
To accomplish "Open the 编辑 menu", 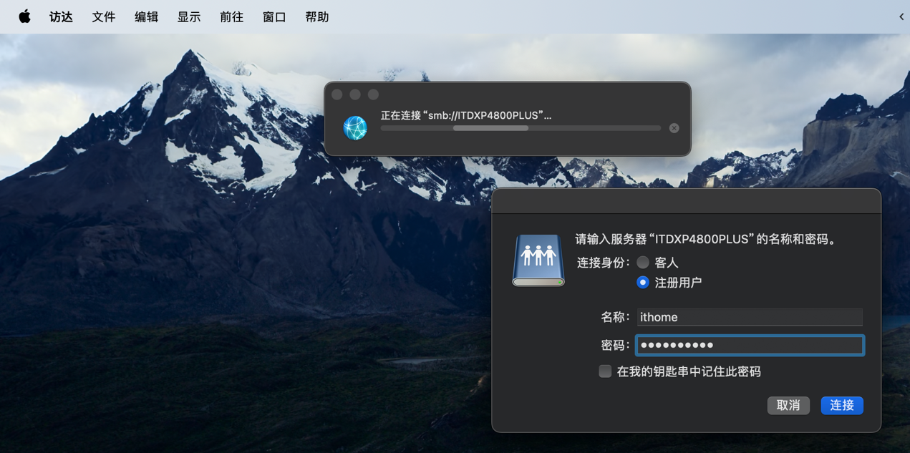I will point(146,16).
